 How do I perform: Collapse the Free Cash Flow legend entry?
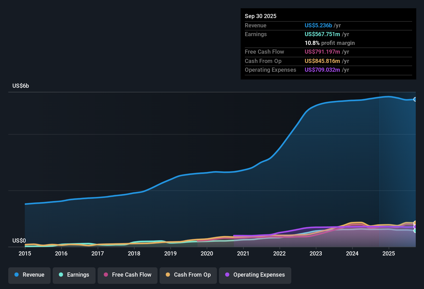click(127, 275)
